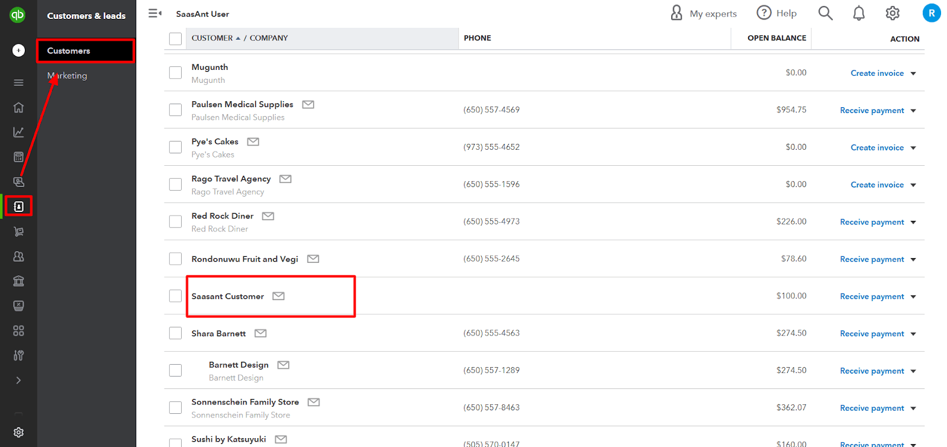Click the email envelope for Sonnenschein Family Store
Screen dimensions: 947x447
pos(314,402)
